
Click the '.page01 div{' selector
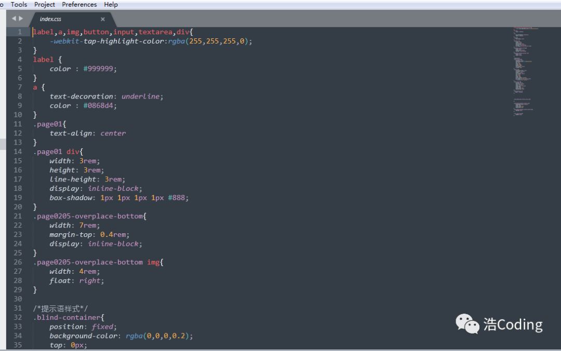coord(58,152)
